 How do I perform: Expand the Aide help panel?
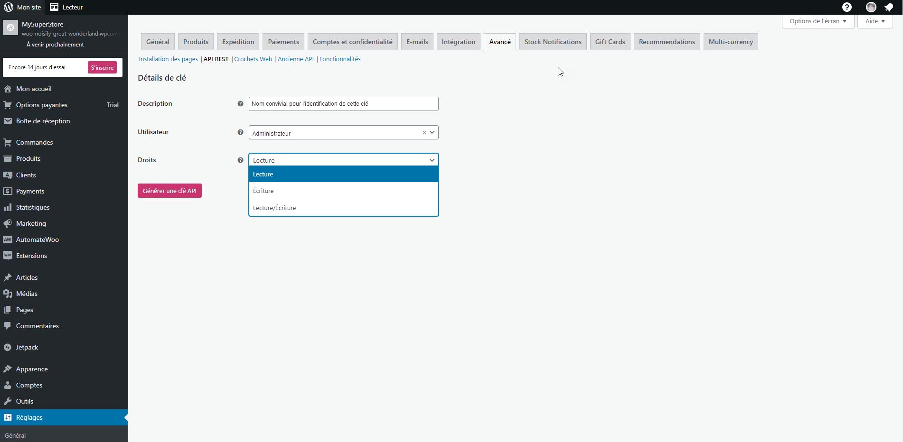(x=875, y=21)
